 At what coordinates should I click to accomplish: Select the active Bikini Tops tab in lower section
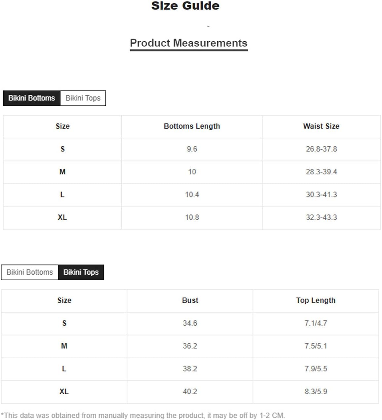tap(81, 272)
